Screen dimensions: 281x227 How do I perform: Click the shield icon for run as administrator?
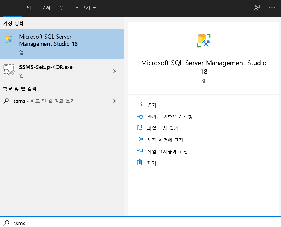pos(139,116)
